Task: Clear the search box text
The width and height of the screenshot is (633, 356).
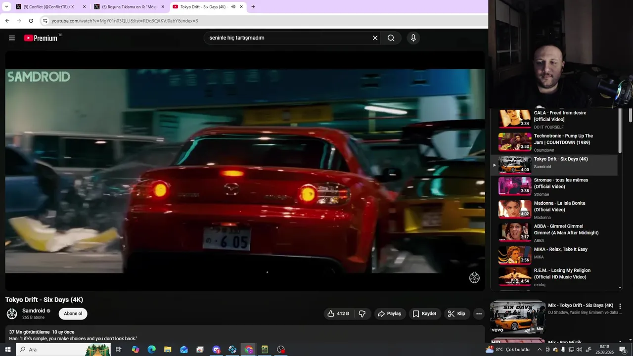Action: tap(375, 38)
